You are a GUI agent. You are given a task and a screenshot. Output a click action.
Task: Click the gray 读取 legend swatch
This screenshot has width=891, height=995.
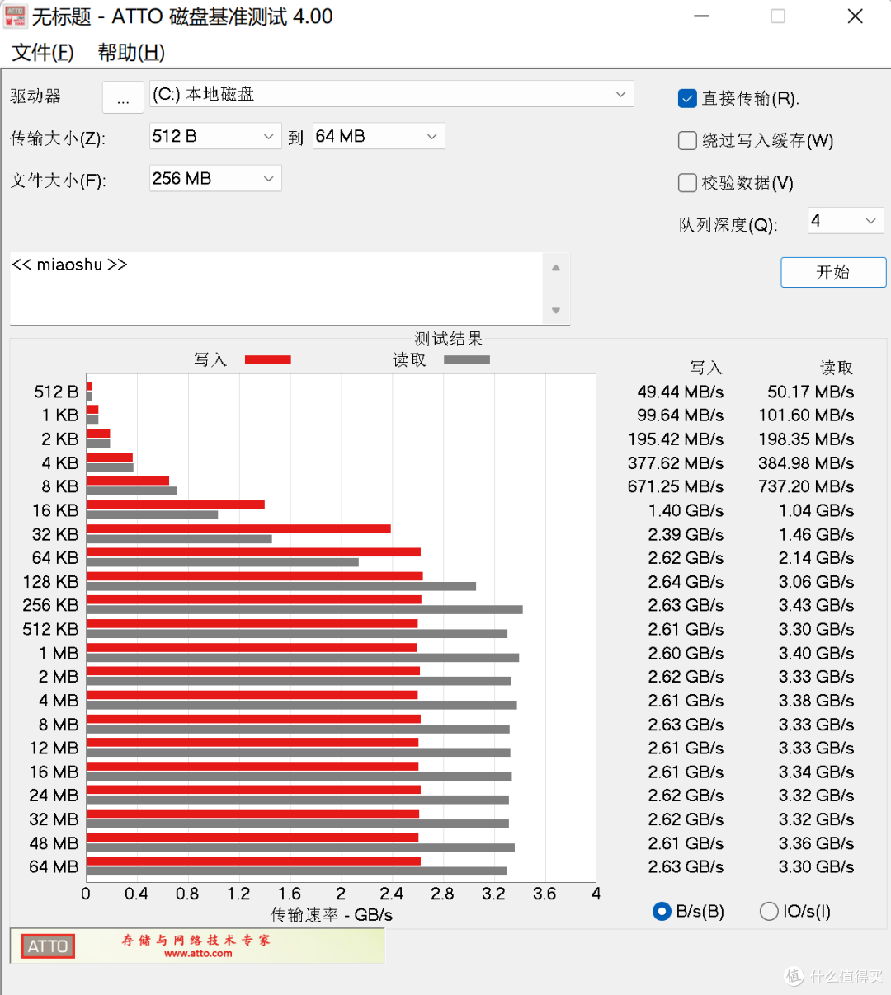click(467, 359)
